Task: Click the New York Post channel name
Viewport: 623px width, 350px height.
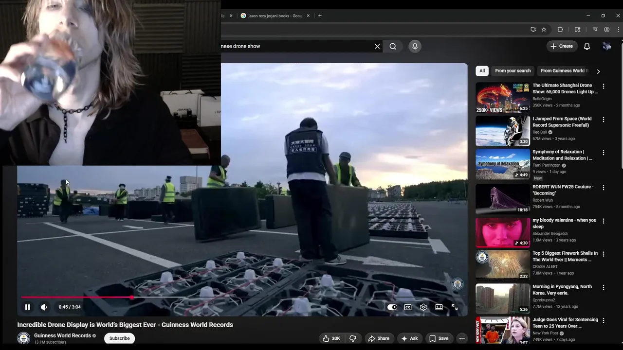Action: coord(545,333)
